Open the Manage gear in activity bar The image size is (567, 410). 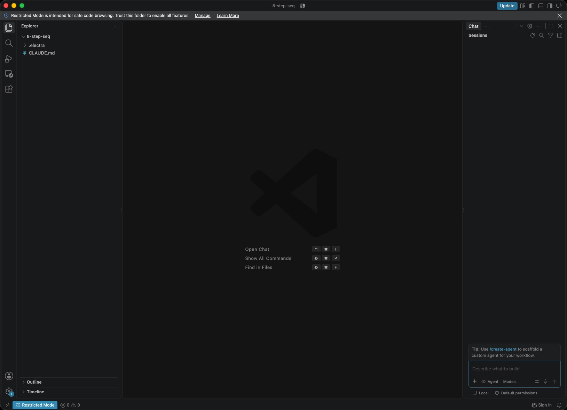pos(9,392)
